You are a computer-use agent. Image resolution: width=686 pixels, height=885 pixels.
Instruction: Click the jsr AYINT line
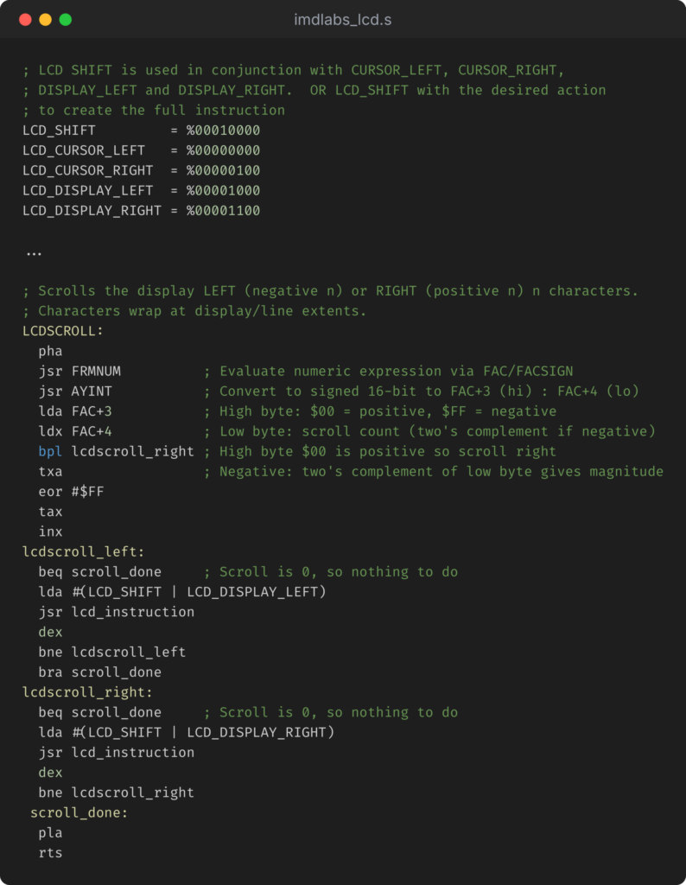coord(75,392)
